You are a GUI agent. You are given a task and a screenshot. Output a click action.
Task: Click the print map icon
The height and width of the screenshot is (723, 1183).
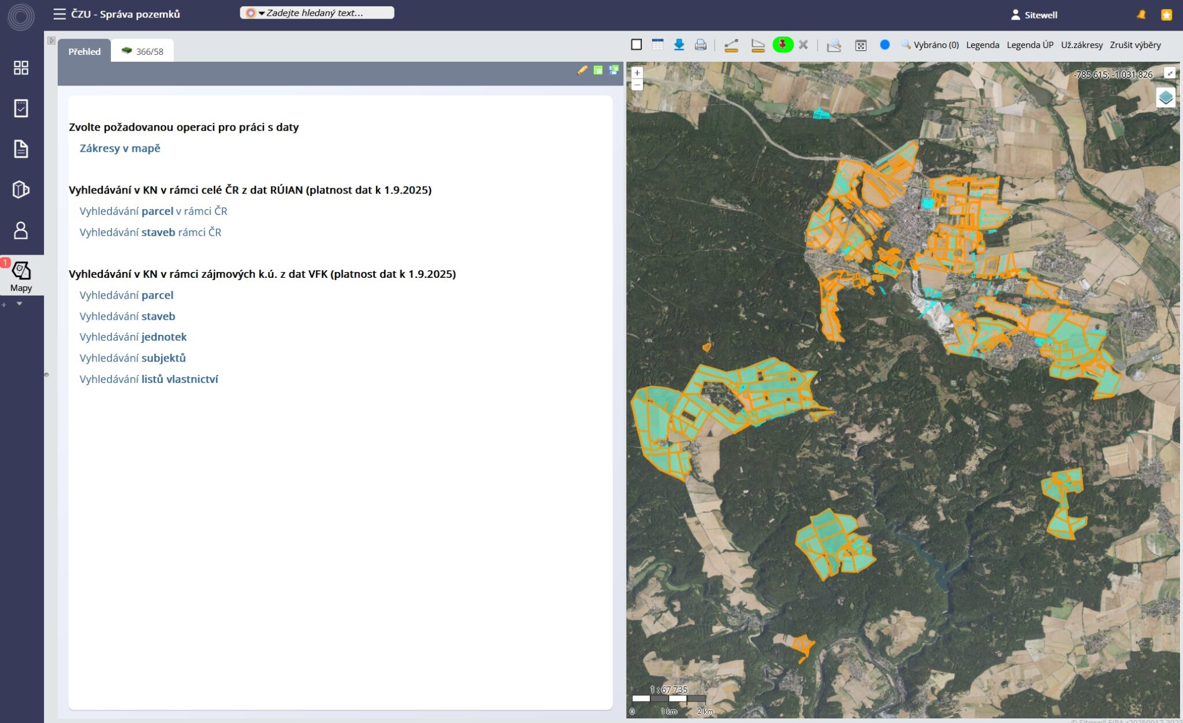(x=700, y=45)
